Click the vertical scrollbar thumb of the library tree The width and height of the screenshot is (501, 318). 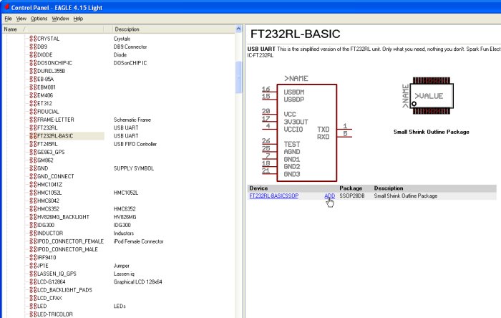(238, 77)
